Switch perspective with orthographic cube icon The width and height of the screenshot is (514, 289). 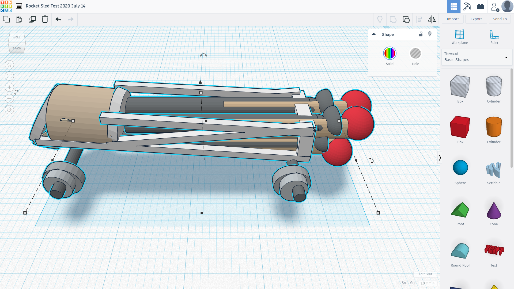pos(9,110)
